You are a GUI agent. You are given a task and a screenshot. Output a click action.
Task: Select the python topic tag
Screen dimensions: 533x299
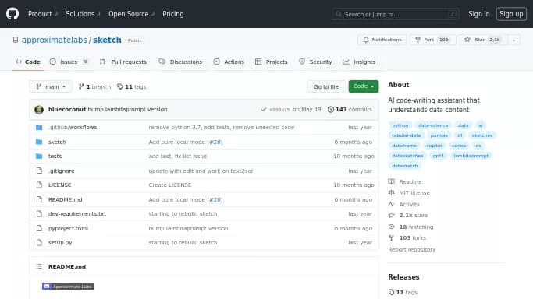(400, 125)
